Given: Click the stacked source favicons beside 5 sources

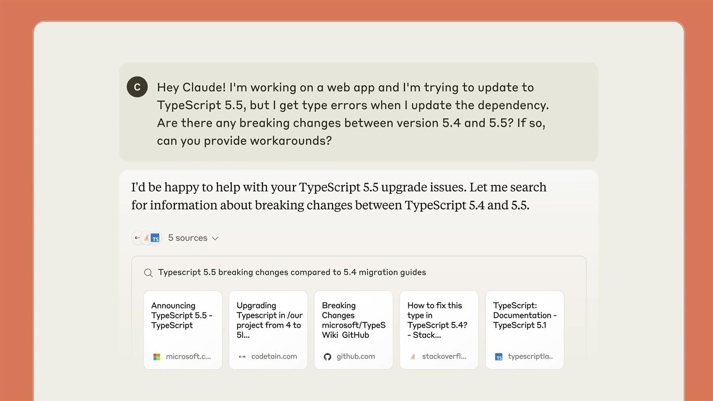Looking at the screenshot, I should 146,238.
